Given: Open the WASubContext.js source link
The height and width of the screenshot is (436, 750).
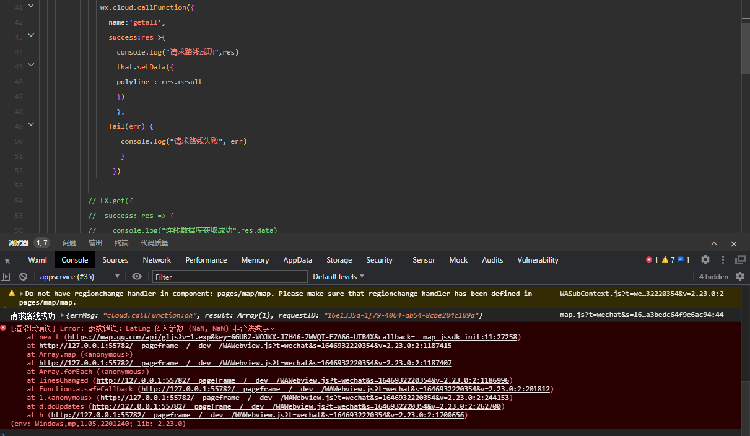Looking at the screenshot, I should pyautogui.click(x=642, y=294).
